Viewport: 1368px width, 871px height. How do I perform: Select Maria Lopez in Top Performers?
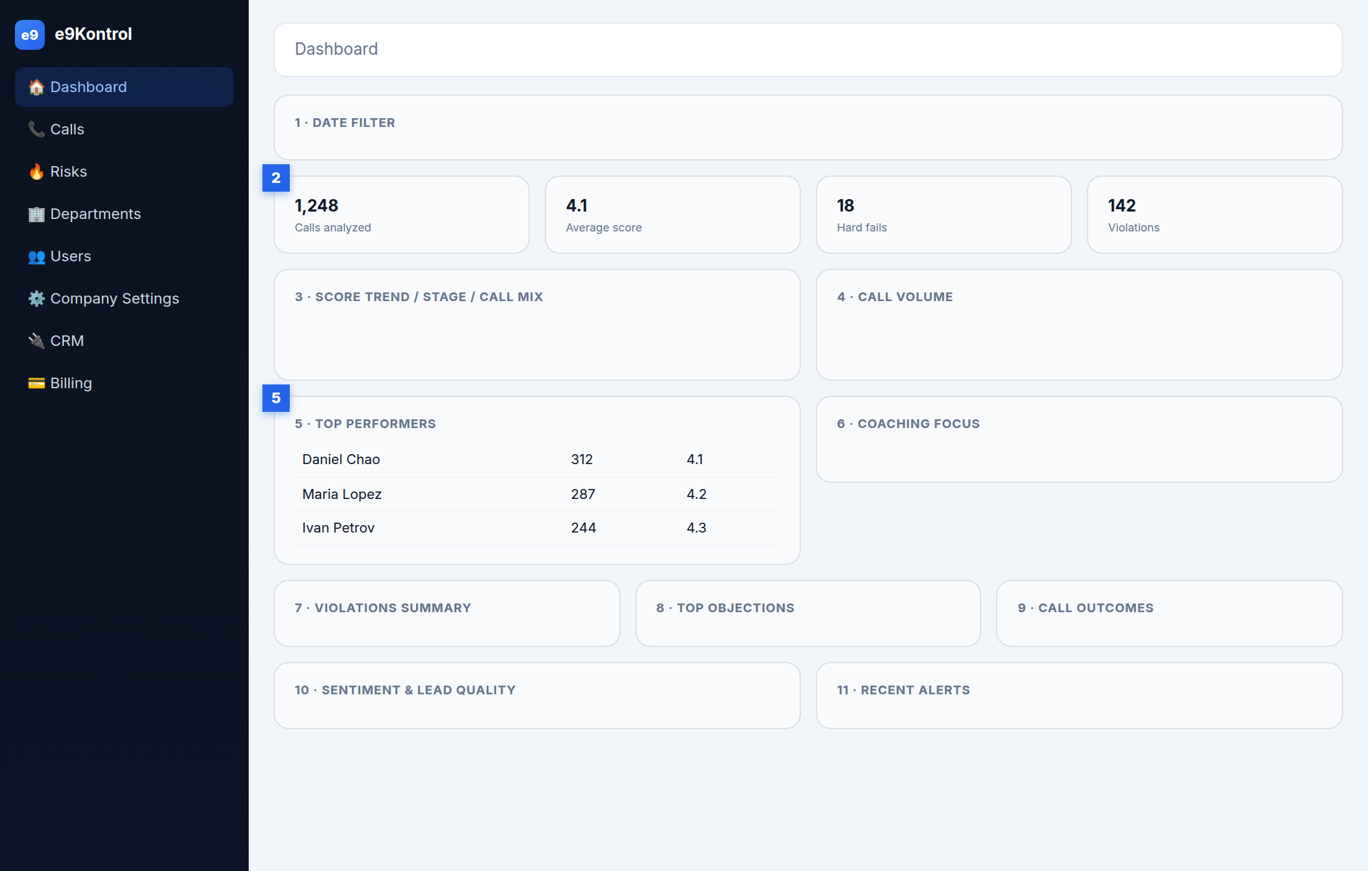342,494
